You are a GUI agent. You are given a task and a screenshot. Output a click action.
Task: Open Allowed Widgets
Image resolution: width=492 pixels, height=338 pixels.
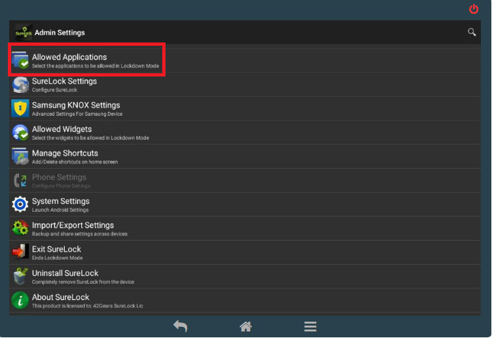pos(245,132)
